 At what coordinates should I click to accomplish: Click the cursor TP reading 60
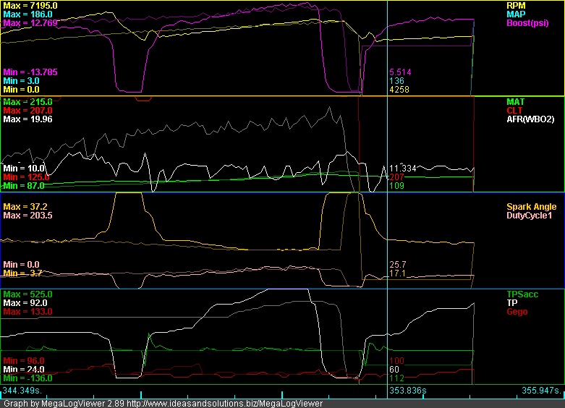[394, 370]
